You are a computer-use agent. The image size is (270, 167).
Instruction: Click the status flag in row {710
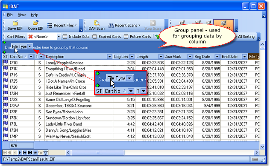pos(6,63)
